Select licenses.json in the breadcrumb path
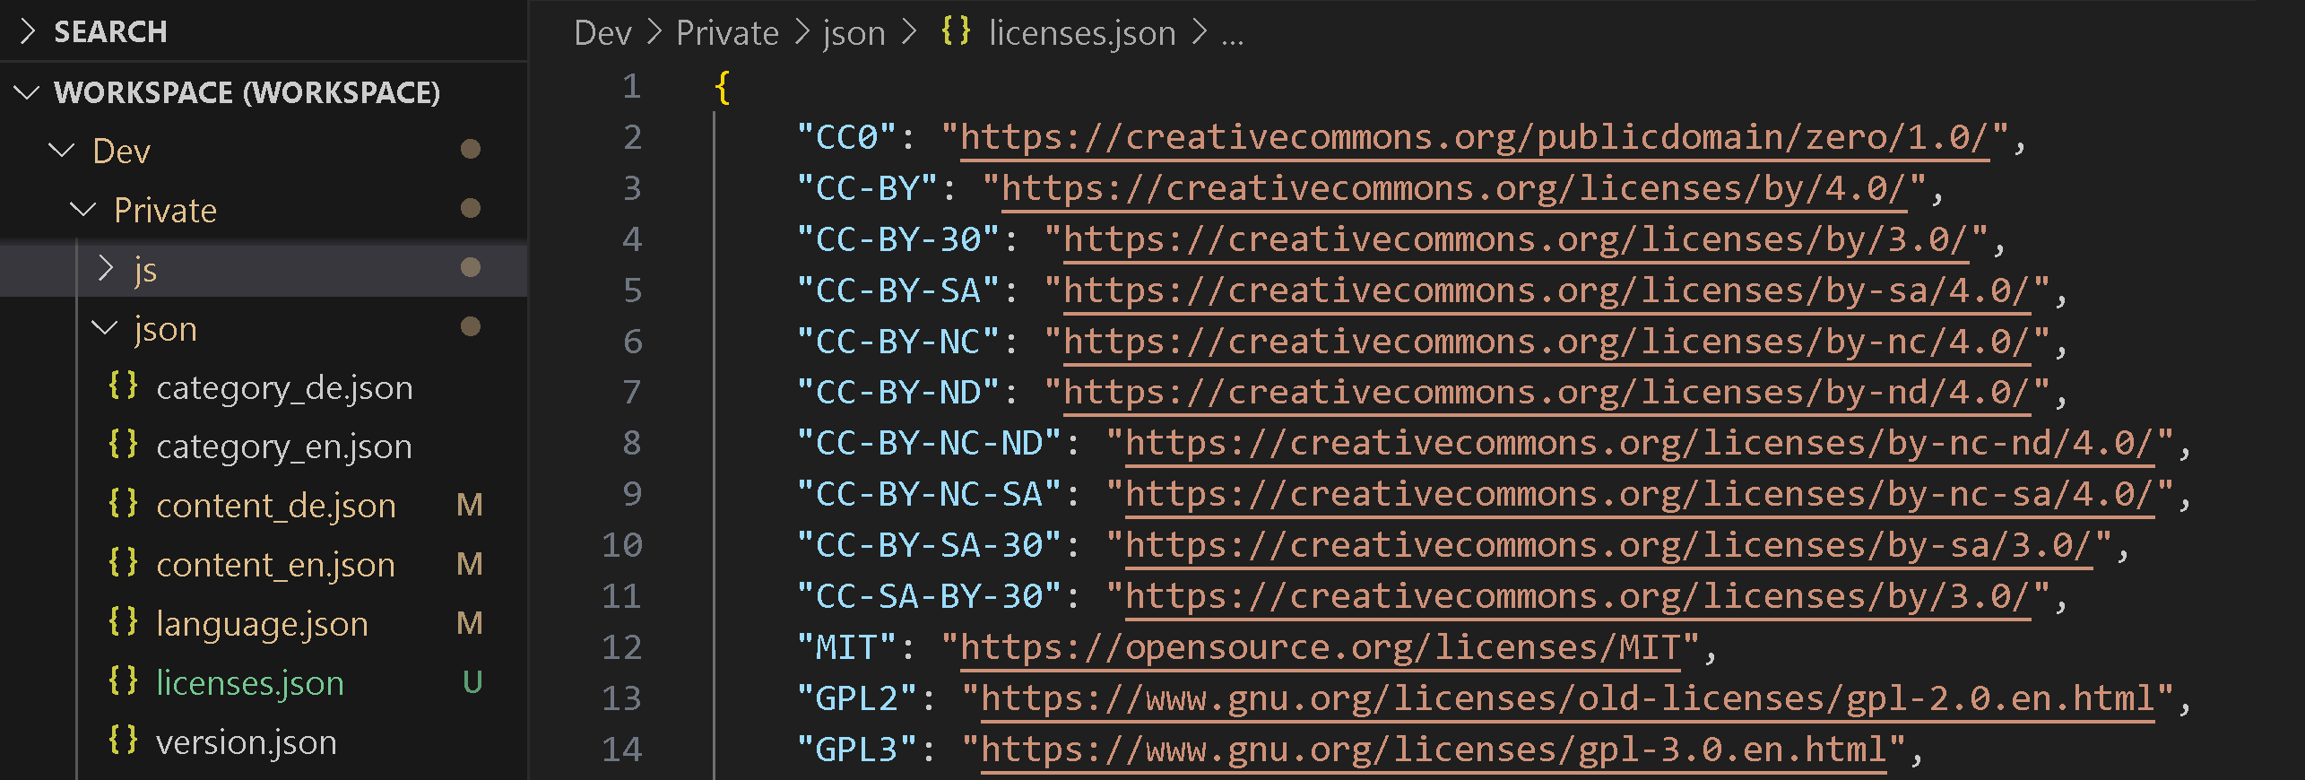The height and width of the screenshot is (780, 2305). tap(1082, 33)
